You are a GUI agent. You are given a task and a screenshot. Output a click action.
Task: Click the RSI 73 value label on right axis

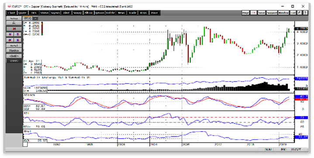(301, 117)
